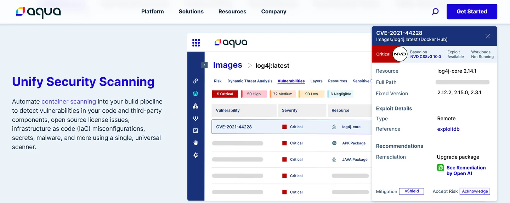
Task: Switch to the Layers tab
Action: click(x=317, y=81)
